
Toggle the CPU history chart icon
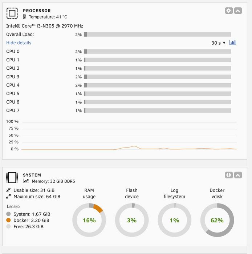pos(233,43)
